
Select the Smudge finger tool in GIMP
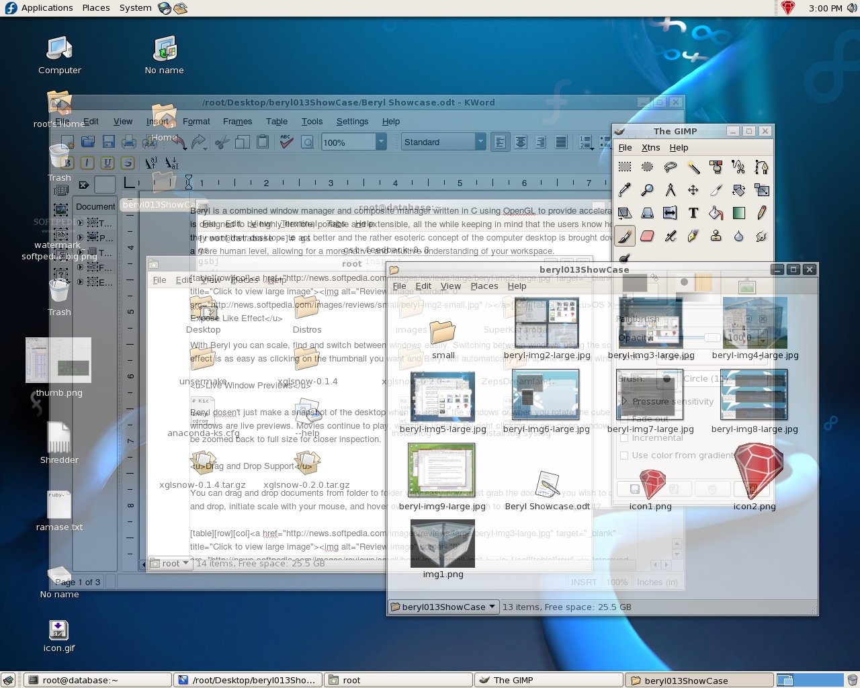pyautogui.click(x=762, y=236)
